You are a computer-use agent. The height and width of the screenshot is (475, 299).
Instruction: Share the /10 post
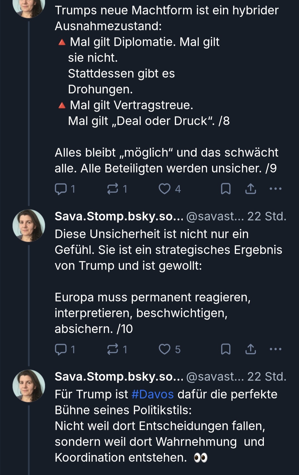[x=251, y=349]
